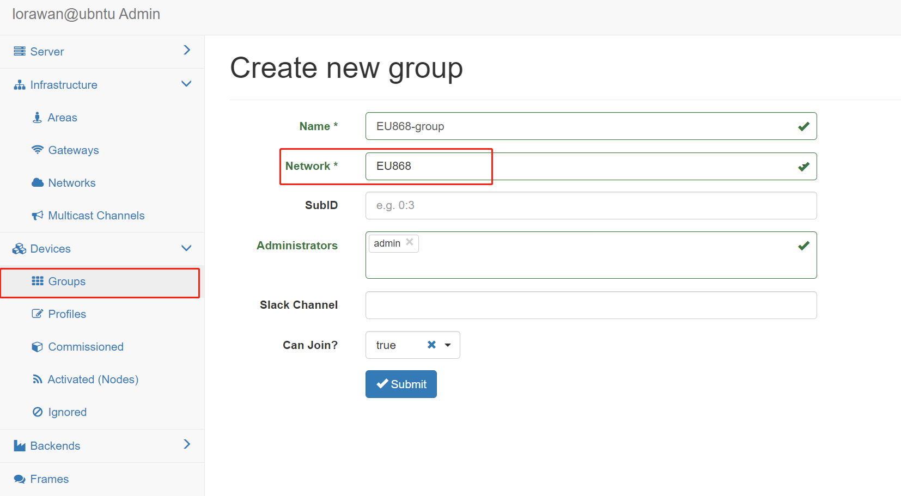Image resolution: width=901 pixels, height=496 pixels.
Task: Open the Ignored devices page
Action: pos(102,412)
